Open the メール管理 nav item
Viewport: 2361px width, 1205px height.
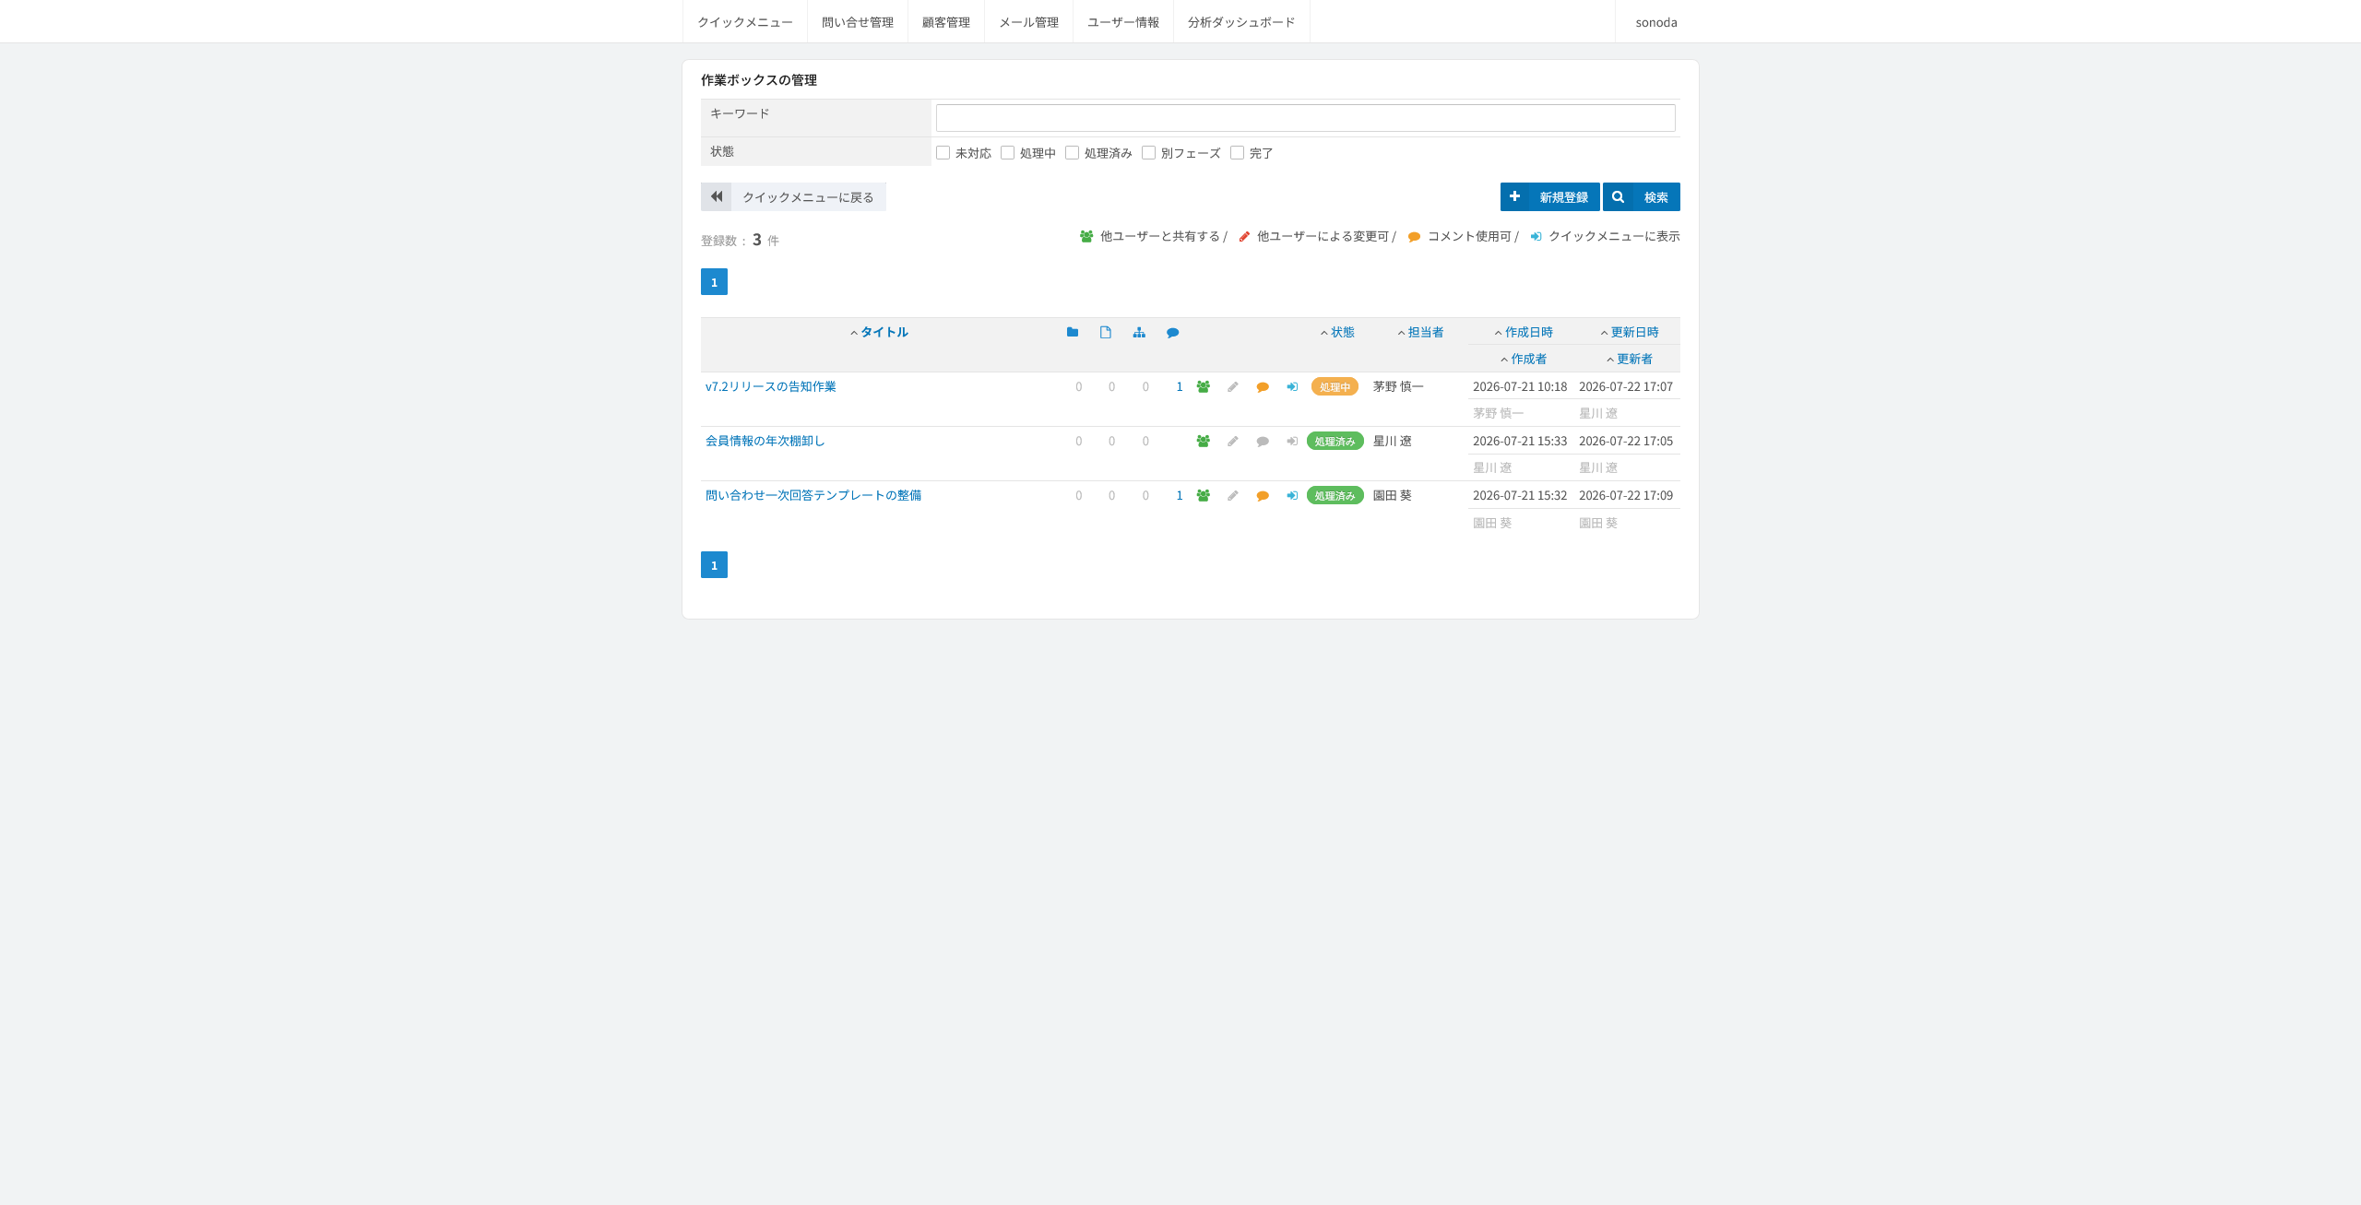pyautogui.click(x=1028, y=22)
